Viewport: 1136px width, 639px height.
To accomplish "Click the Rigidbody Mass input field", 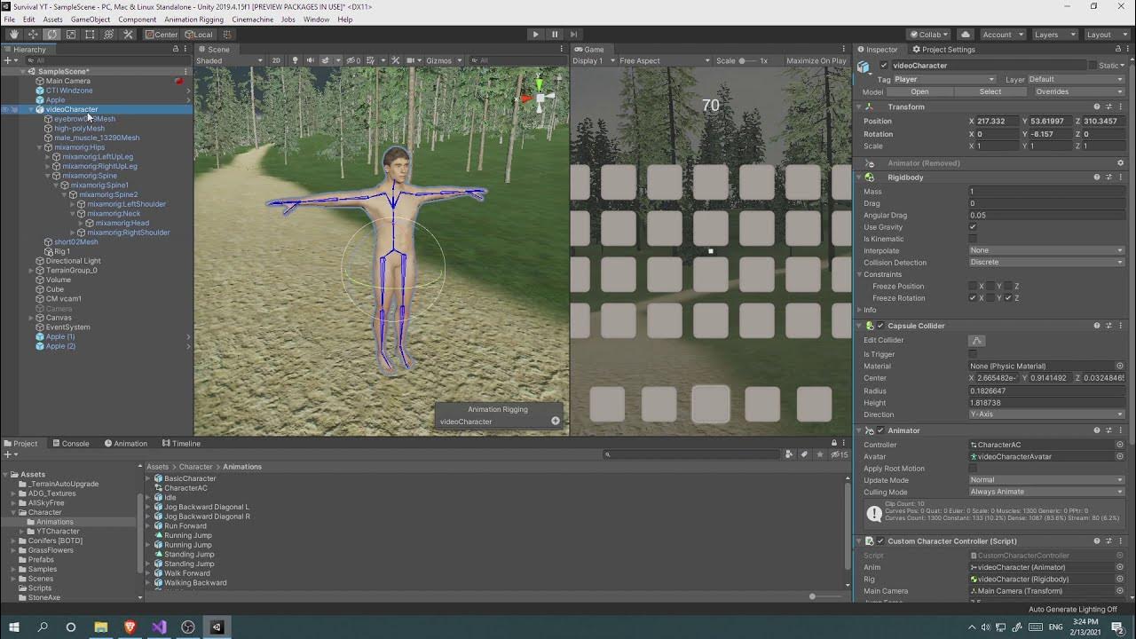I will coord(1046,192).
